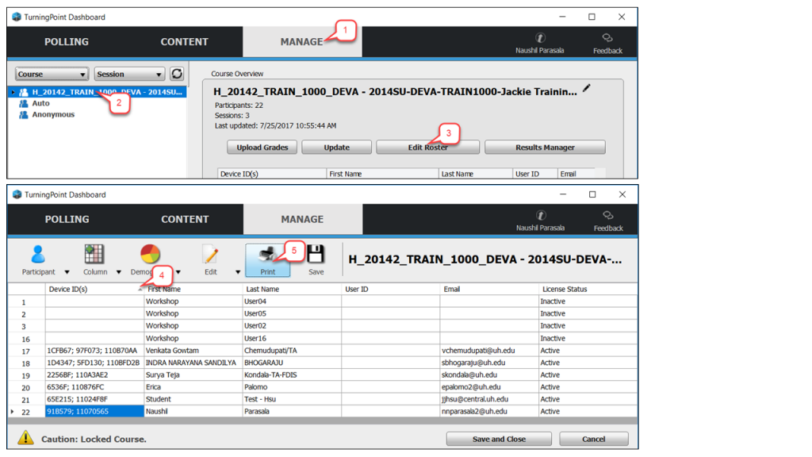The height and width of the screenshot is (457, 812).
Task: Expand the H_20142_TRAIN_1000_DEVA course tree item
Action: pos(13,91)
